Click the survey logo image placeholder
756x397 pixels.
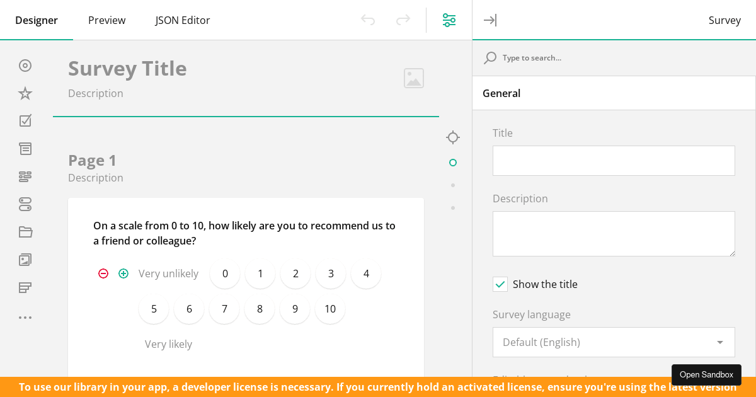click(x=414, y=78)
